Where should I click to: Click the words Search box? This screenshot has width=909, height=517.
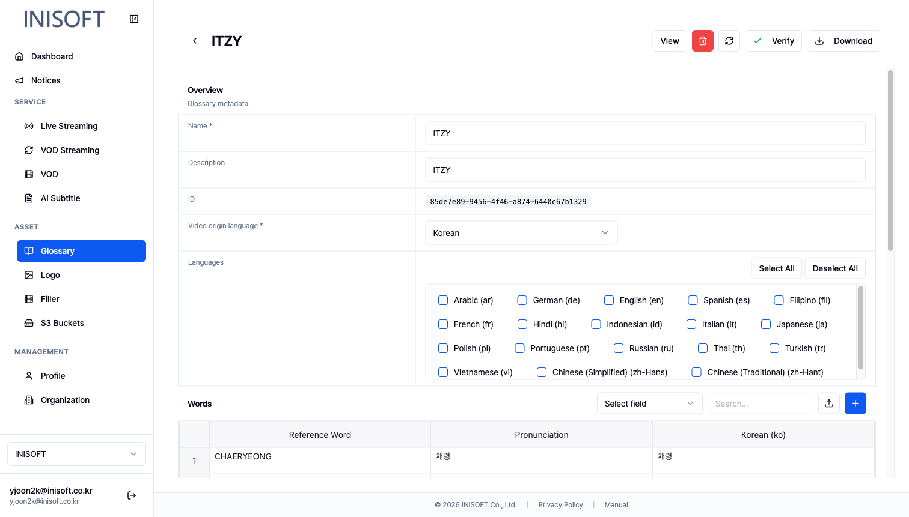pyautogui.click(x=761, y=404)
